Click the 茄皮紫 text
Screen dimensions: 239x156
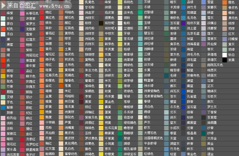(109, 13)
